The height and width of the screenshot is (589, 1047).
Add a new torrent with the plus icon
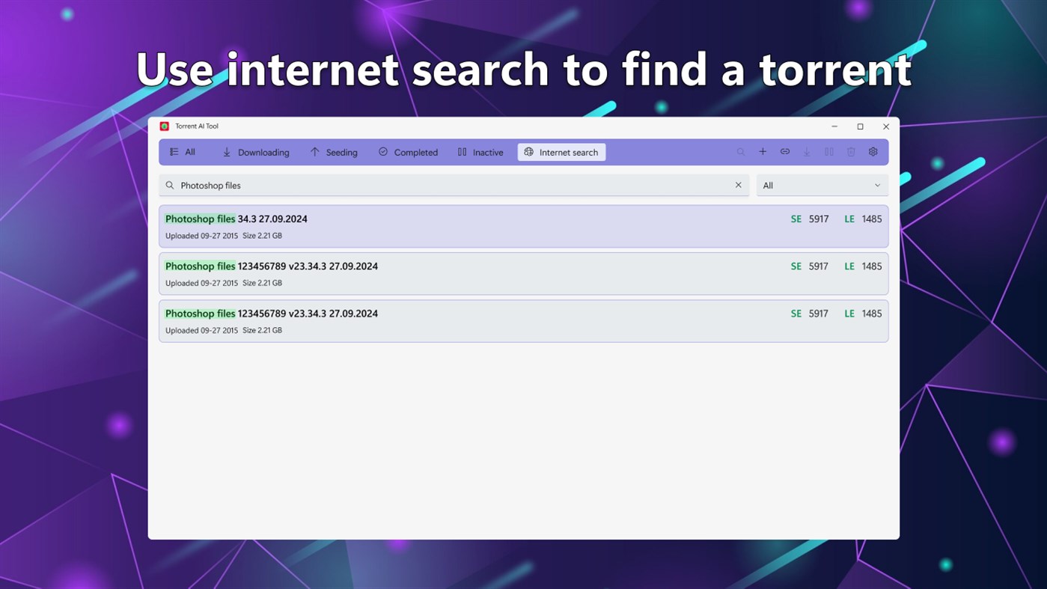coord(763,152)
